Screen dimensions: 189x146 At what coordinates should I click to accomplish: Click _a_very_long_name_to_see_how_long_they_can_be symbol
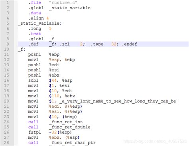tap(118, 101)
